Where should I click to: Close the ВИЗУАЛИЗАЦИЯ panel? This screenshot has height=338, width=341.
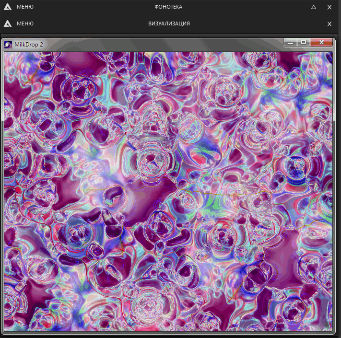coord(329,24)
